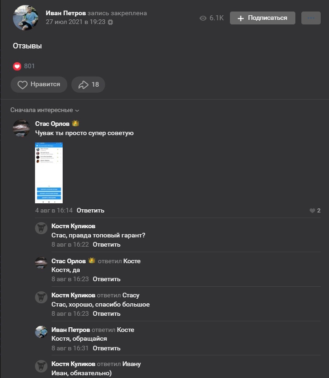Open the Стас Орлов name on top comment
Screen dimensions: 329x378
[52, 124]
